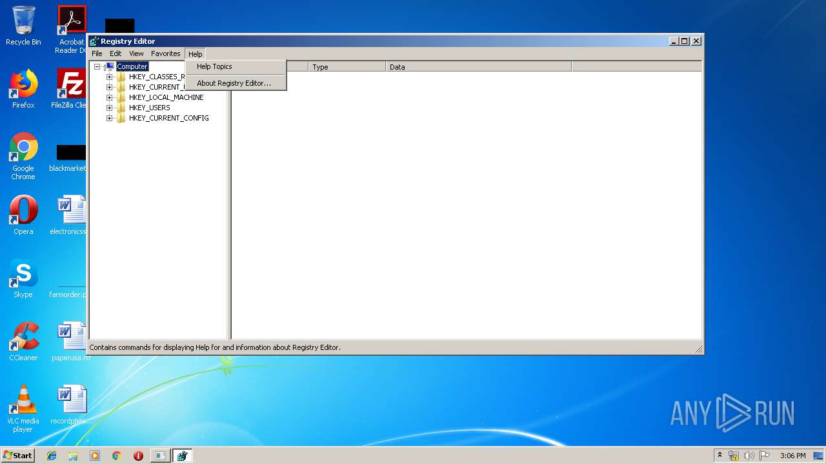Click the Data column header
The width and height of the screenshot is (826, 464).
pos(478,67)
